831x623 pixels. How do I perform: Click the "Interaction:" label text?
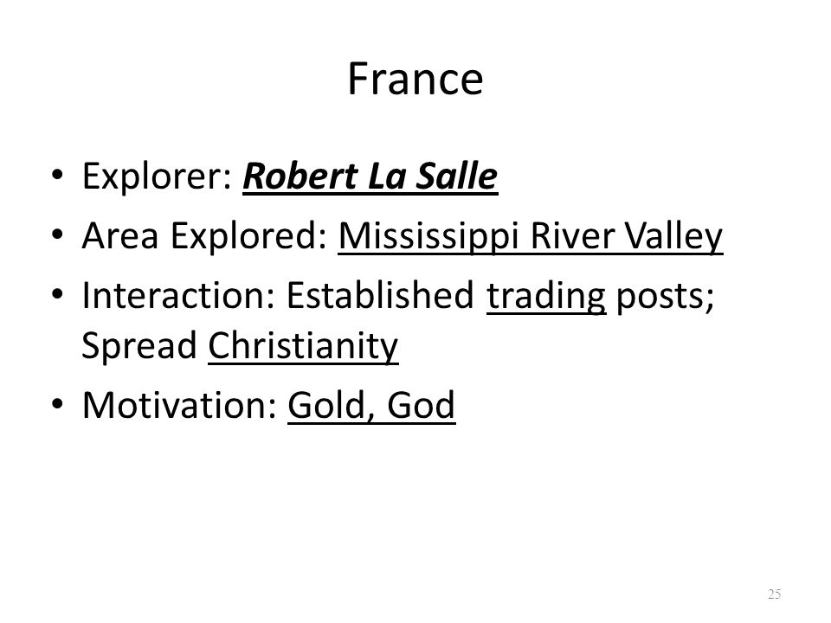[x=179, y=295]
